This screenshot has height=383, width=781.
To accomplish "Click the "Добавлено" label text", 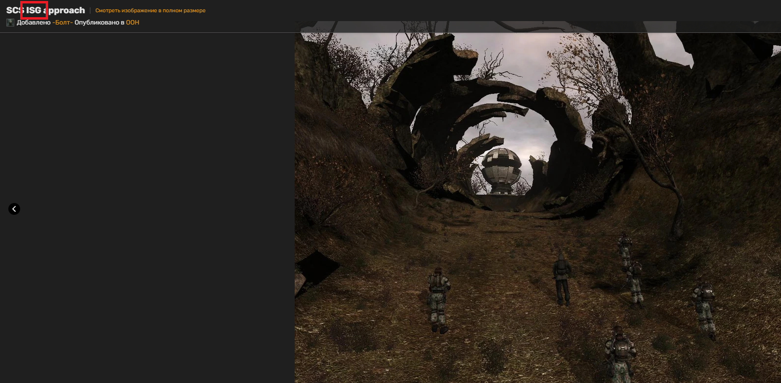I will click(34, 23).
